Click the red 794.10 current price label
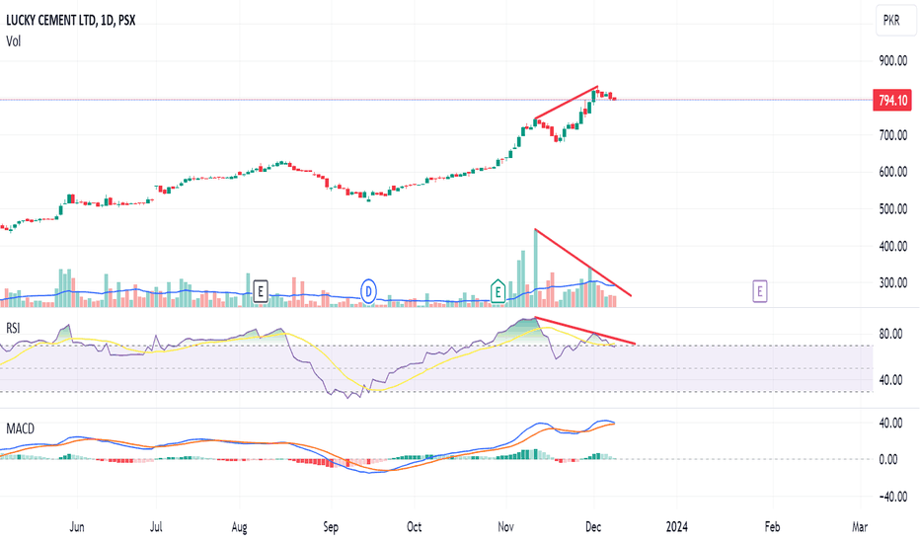Viewport: 920px width, 543px height. coord(892,101)
